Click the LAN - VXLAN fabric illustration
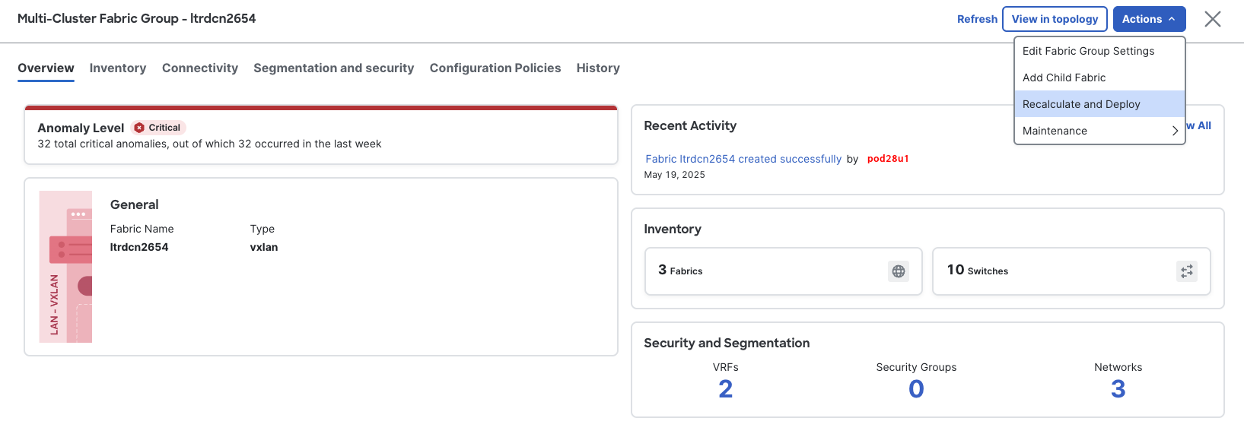The height and width of the screenshot is (437, 1244). (66, 267)
